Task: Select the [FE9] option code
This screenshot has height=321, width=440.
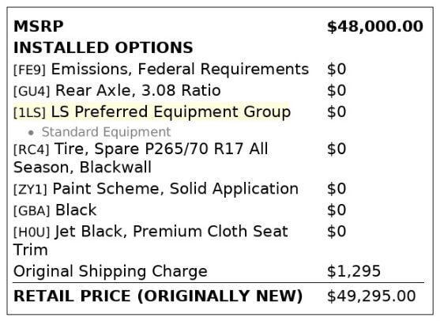Action: point(29,70)
